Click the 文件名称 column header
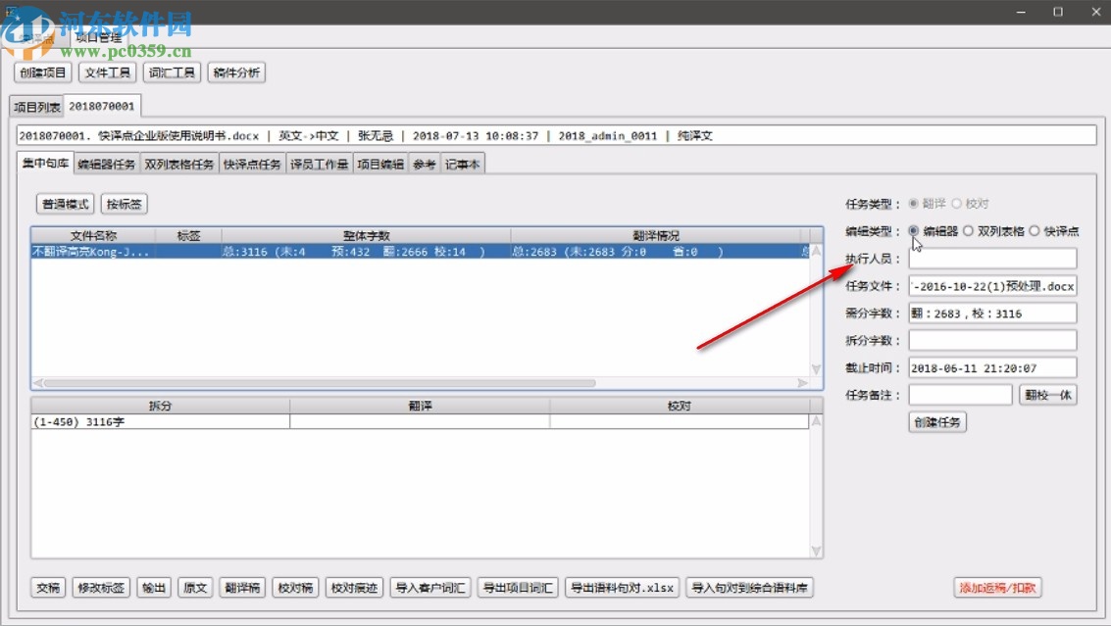Screen dimensions: 1111x626 pos(93,236)
